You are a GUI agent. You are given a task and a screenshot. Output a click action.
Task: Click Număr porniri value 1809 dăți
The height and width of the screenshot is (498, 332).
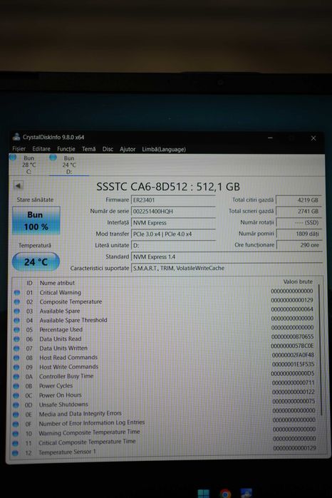299,234
